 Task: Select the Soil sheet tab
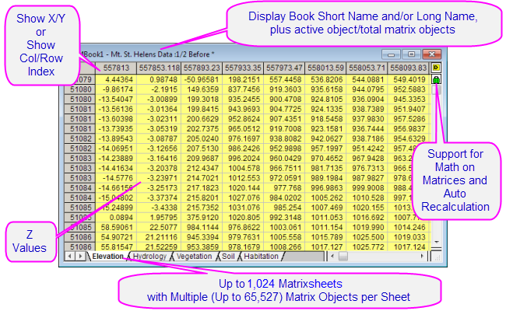tap(229, 255)
